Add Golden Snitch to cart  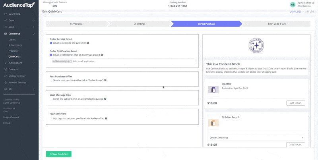point(296,145)
